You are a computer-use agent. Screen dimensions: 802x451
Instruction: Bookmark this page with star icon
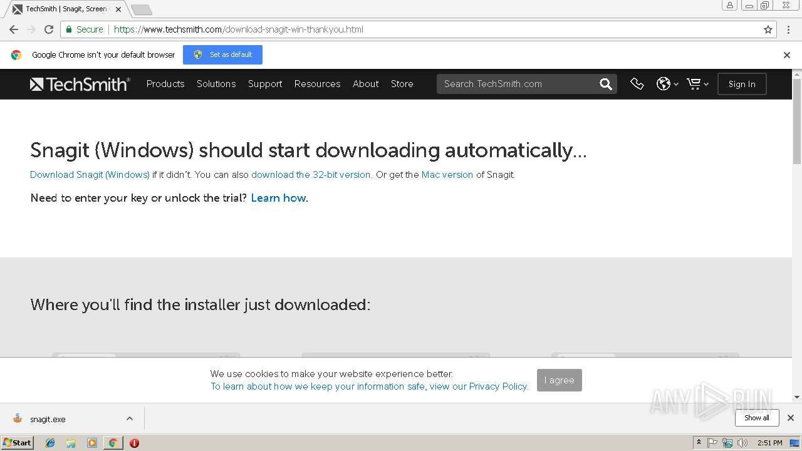click(768, 29)
